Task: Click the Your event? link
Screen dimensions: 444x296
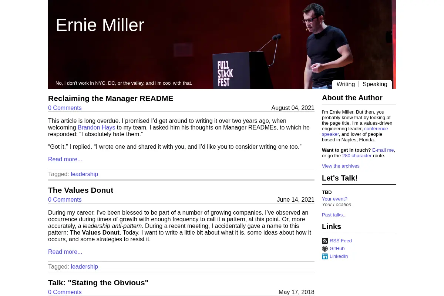Action: tap(334, 199)
